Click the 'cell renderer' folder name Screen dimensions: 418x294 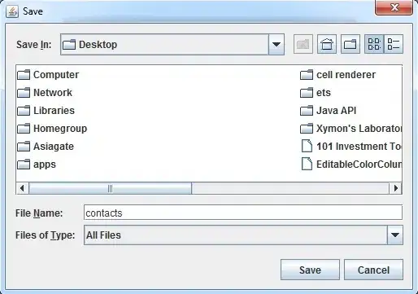point(346,75)
